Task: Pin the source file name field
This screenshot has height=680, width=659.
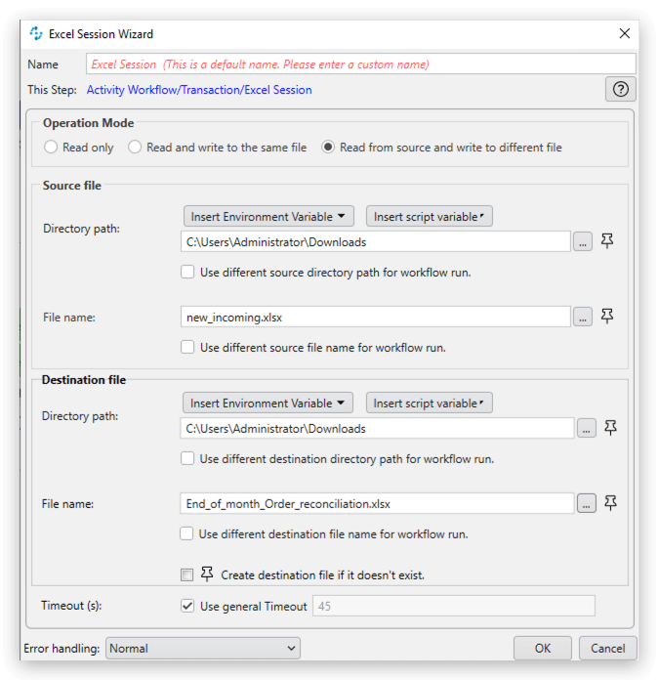Action: click(x=607, y=317)
